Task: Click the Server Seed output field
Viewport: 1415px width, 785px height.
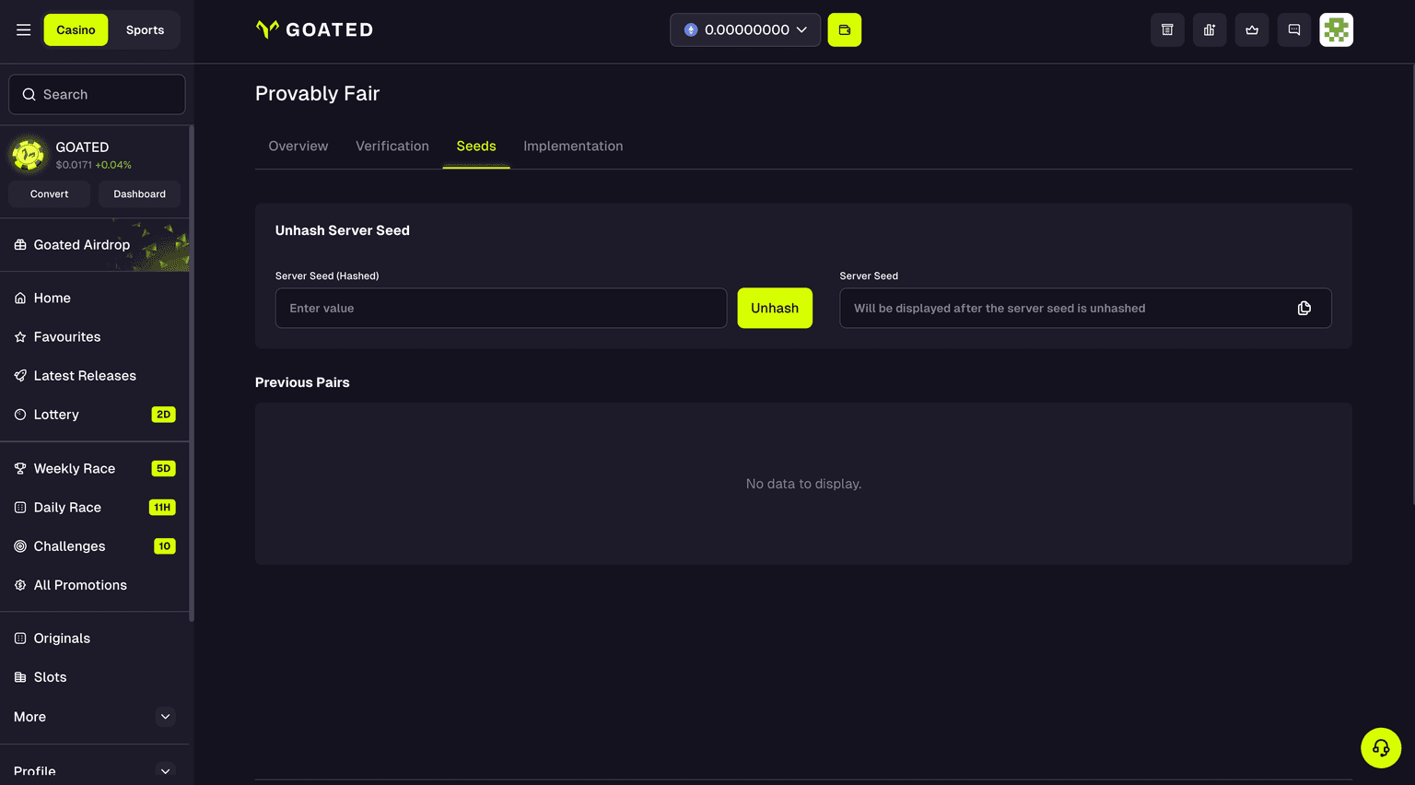Action: (1085, 308)
